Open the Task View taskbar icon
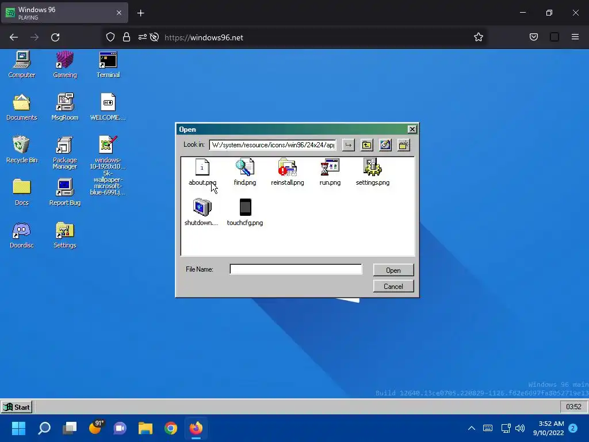The image size is (589, 442). tap(70, 428)
